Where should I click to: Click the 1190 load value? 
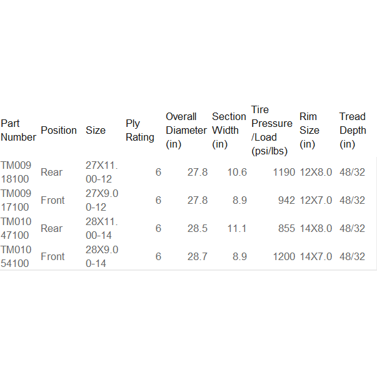click(284, 172)
